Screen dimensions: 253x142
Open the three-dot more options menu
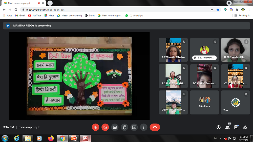(x=143, y=127)
